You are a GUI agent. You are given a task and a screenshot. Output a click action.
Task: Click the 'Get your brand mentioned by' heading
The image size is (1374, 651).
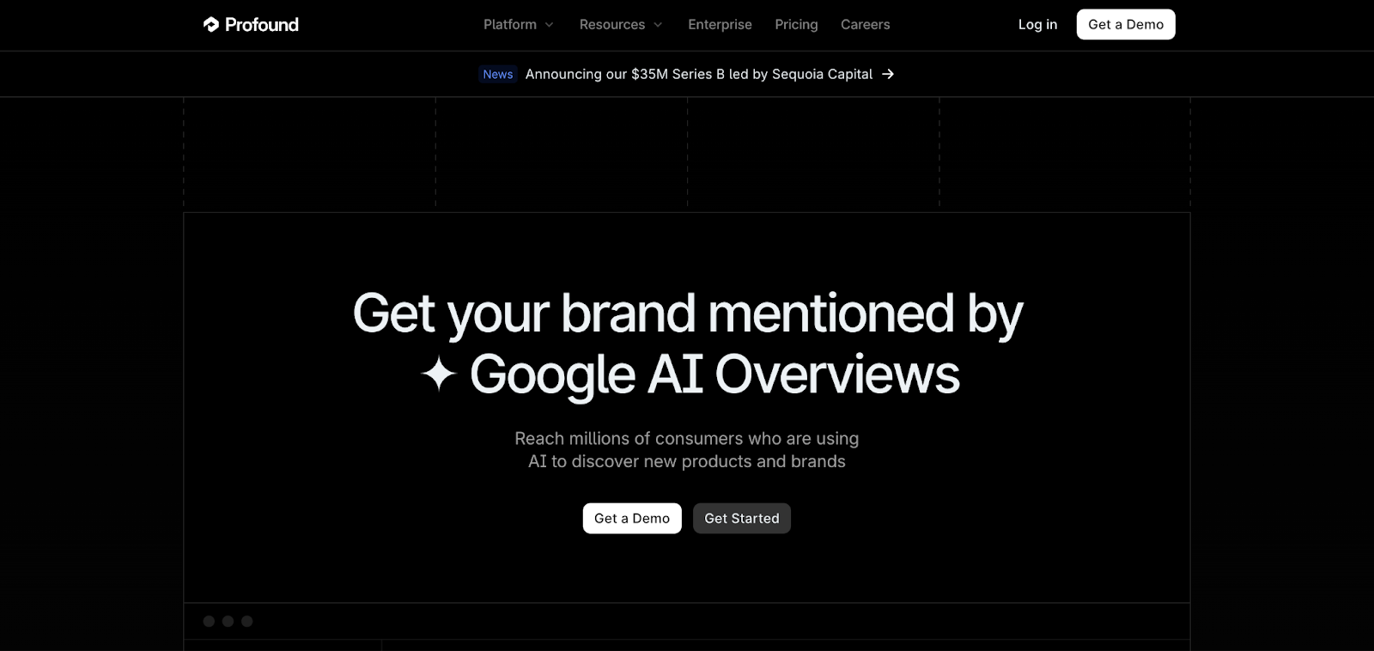click(x=688, y=313)
